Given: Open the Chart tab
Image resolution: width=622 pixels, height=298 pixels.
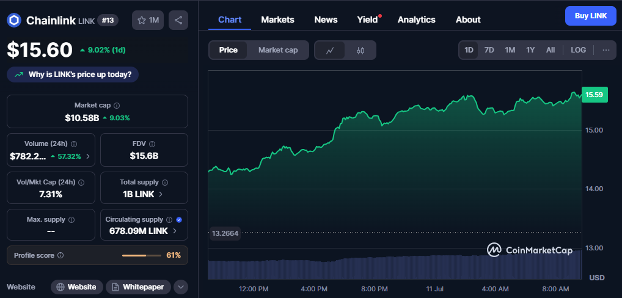Looking at the screenshot, I should [230, 20].
